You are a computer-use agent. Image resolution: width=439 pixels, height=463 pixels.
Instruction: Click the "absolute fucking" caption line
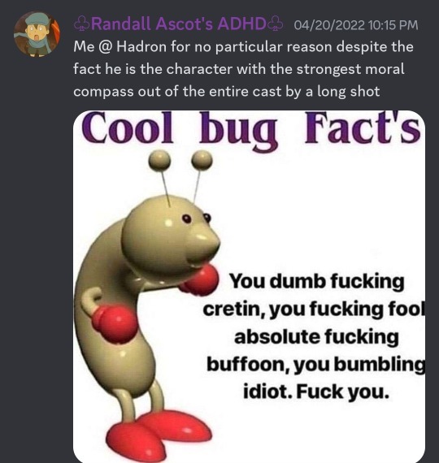pyautogui.click(x=316, y=337)
